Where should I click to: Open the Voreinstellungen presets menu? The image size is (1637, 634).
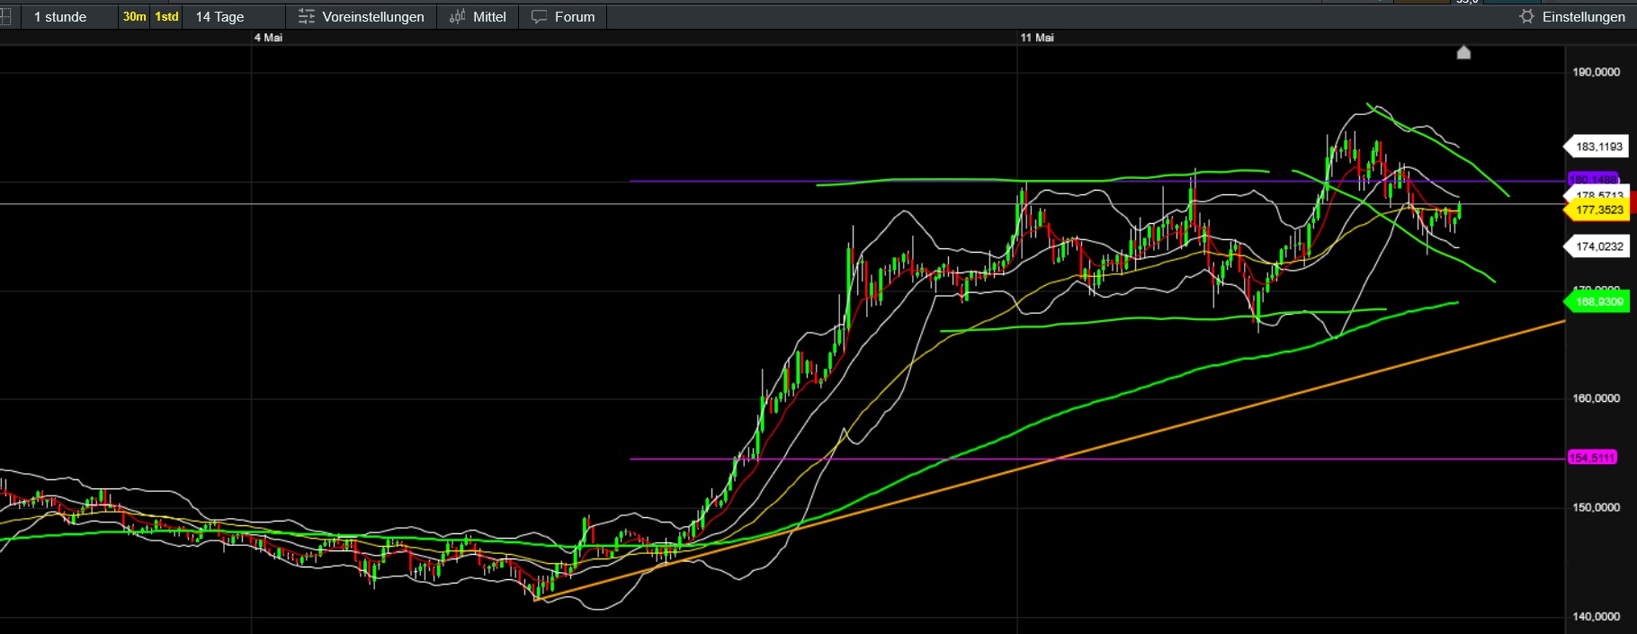pyautogui.click(x=361, y=16)
